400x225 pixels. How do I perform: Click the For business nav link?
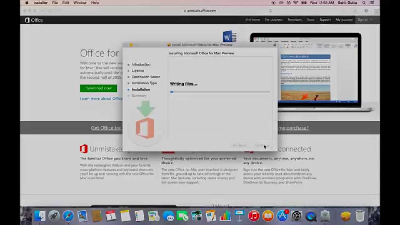point(274,20)
